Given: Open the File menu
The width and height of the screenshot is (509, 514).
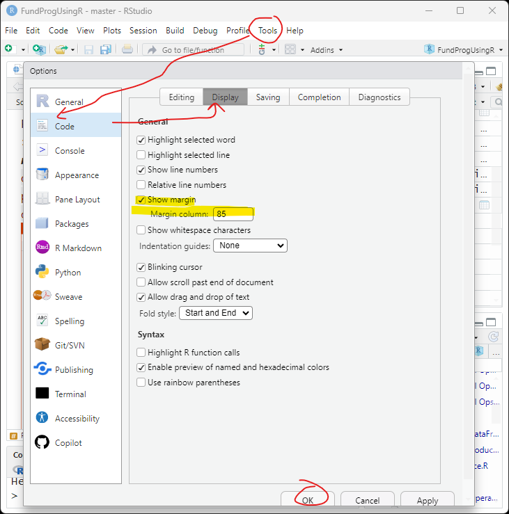Looking at the screenshot, I should pyautogui.click(x=11, y=31).
